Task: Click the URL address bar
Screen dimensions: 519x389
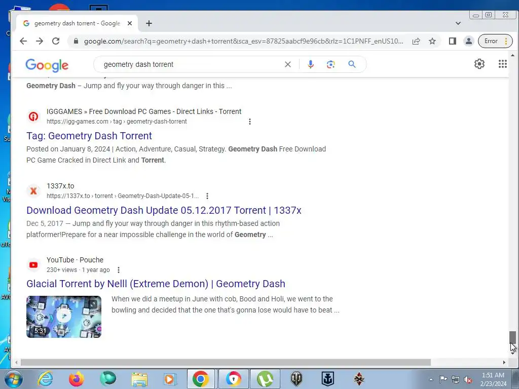Action: pos(243,41)
